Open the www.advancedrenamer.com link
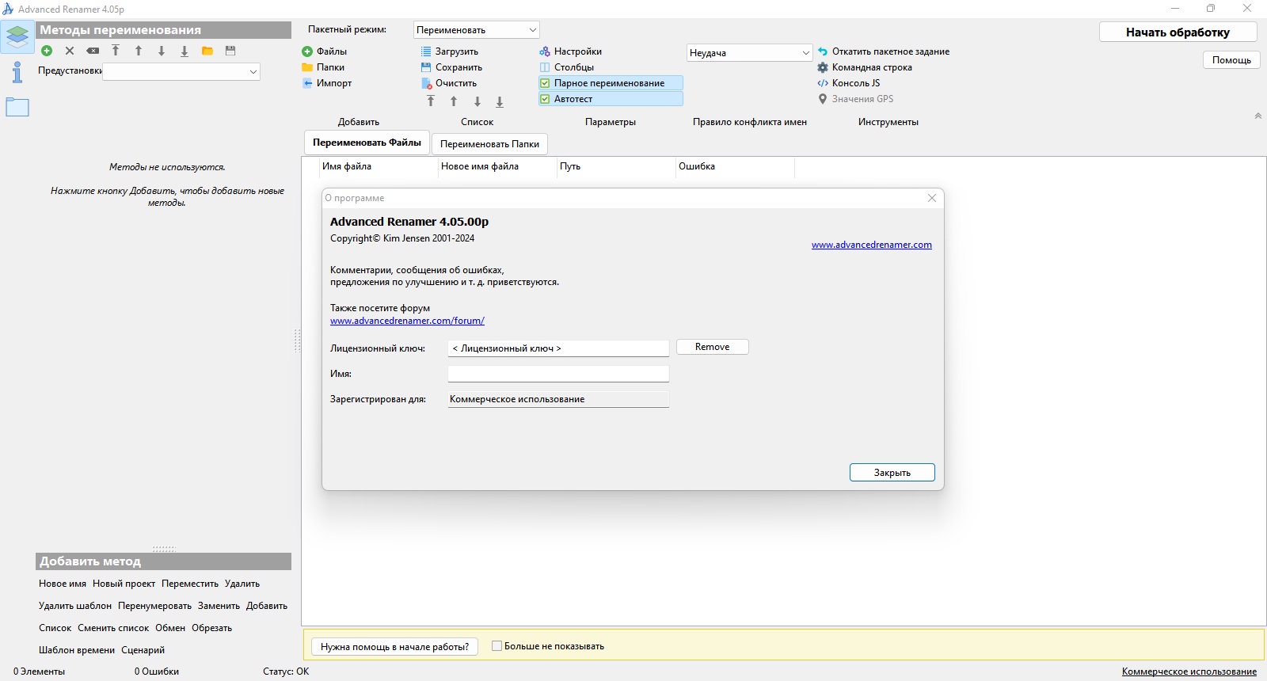Viewport: 1267px width, 681px height. pos(872,245)
